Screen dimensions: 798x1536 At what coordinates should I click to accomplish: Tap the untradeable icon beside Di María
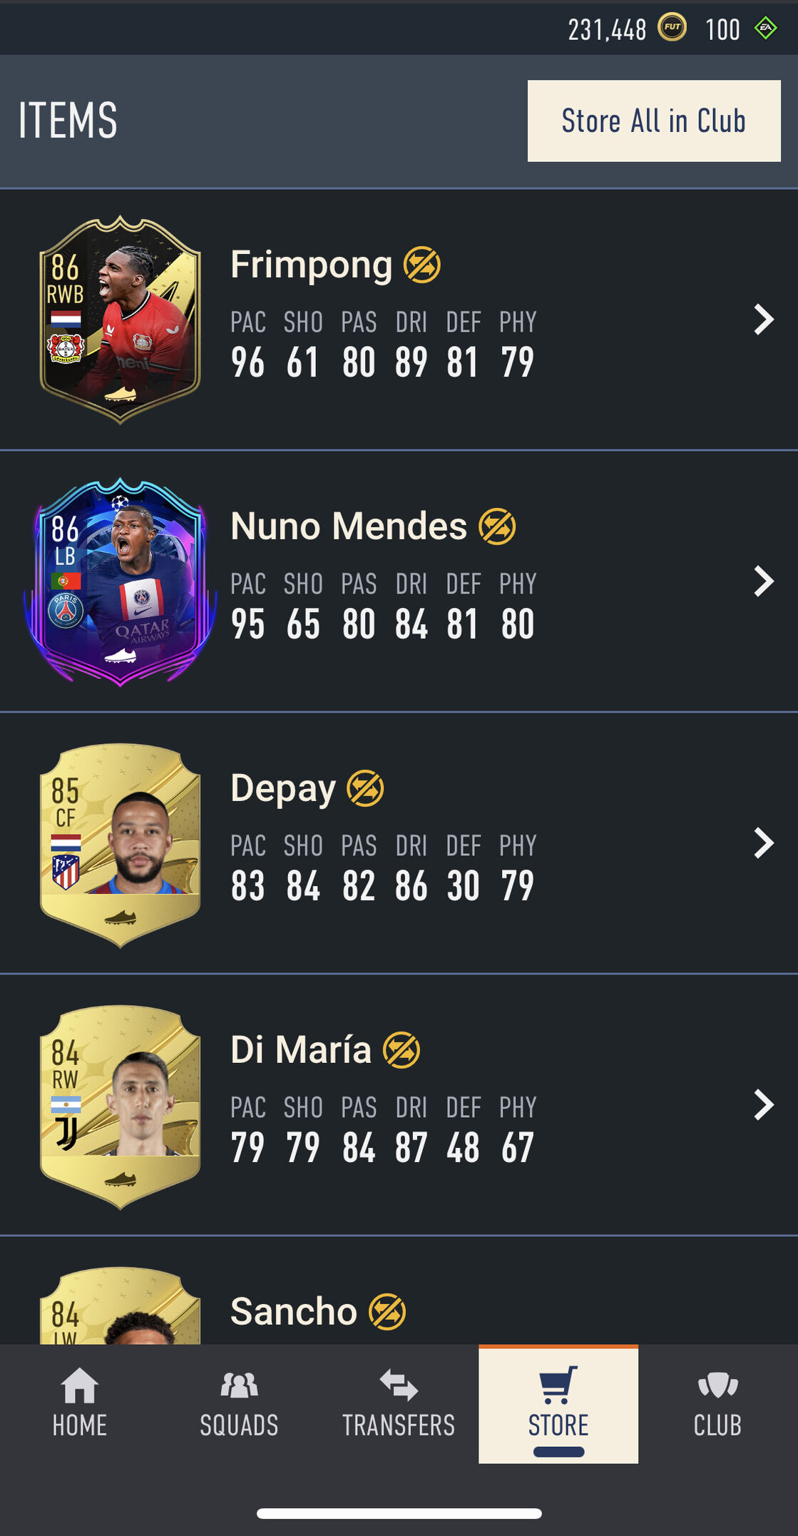[401, 1050]
